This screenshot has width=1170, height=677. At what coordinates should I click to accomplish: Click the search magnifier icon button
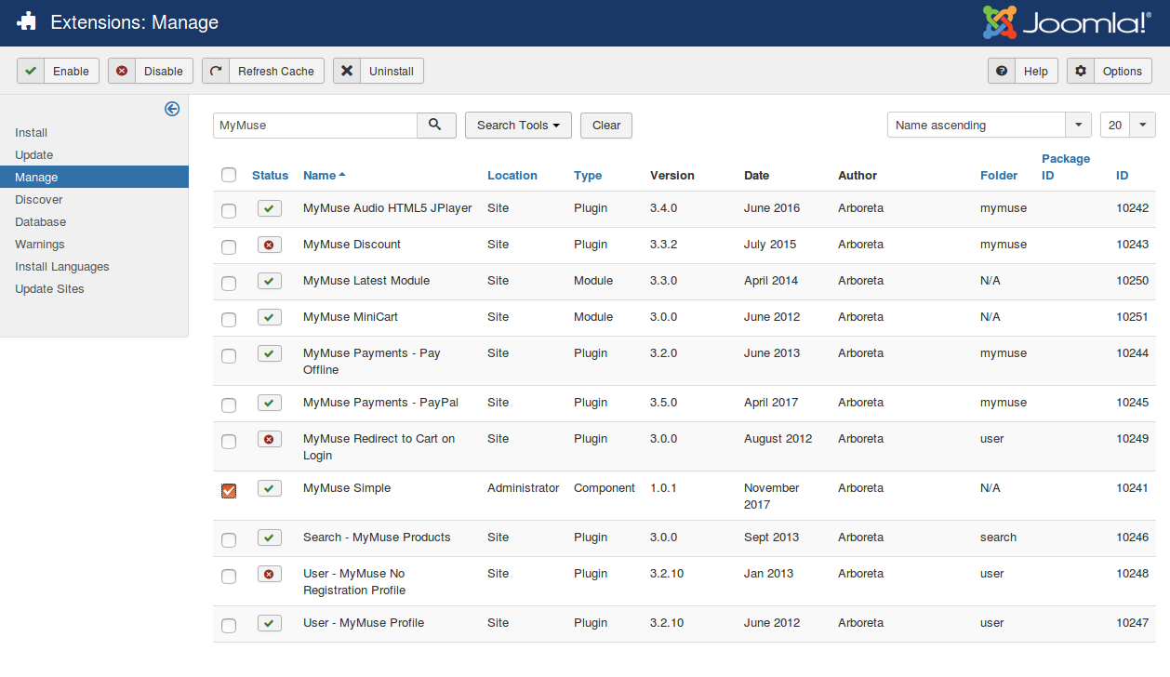436,126
